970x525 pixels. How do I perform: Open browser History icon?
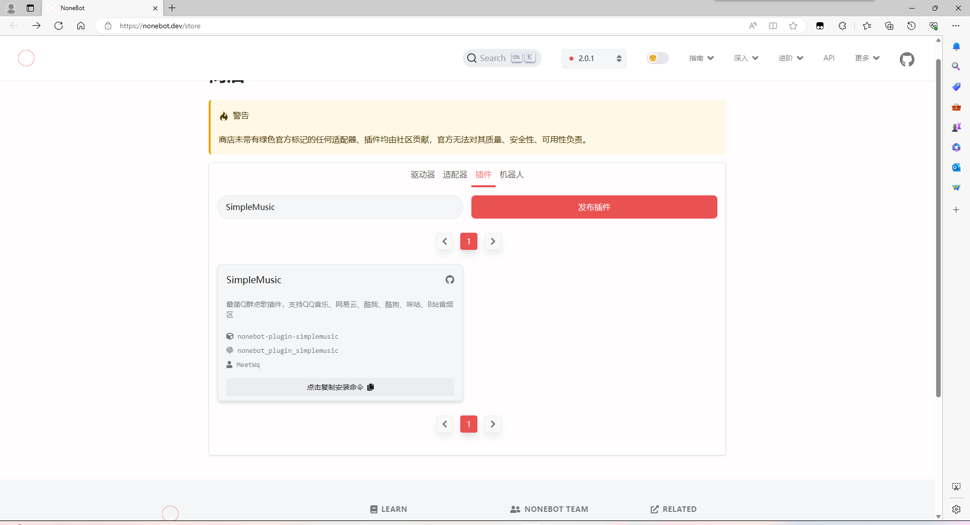911,26
